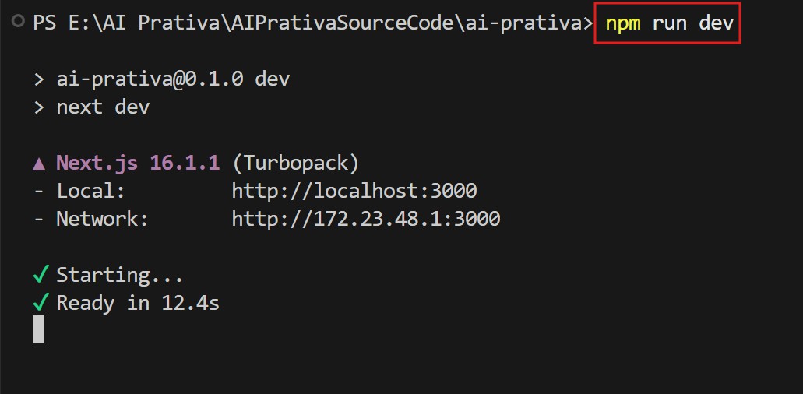Viewport: 803px width, 394px height.
Task: Click the 'Starting...' status text
Action: point(120,275)
